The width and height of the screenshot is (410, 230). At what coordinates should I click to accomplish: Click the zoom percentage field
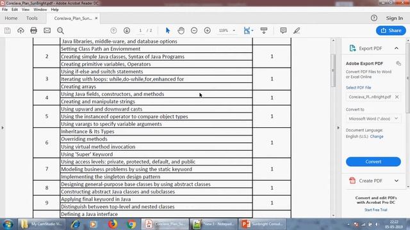(x=224, y=31)
